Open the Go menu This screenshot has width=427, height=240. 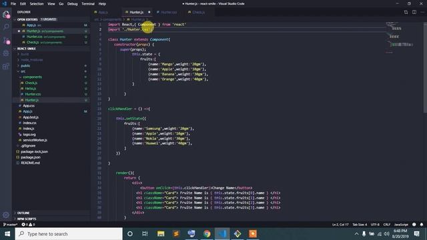point(61,4)
